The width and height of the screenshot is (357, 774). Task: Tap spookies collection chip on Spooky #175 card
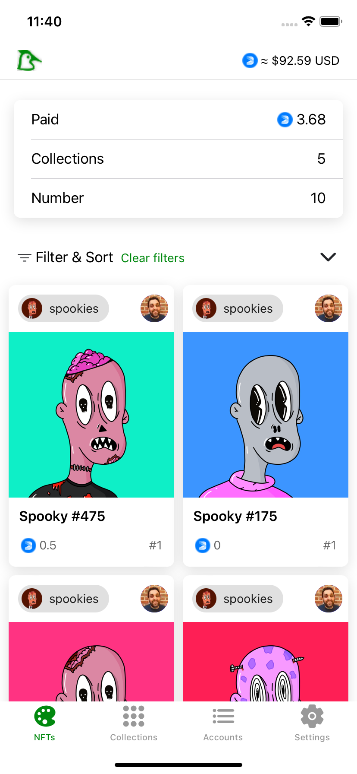tap(238, 308)
